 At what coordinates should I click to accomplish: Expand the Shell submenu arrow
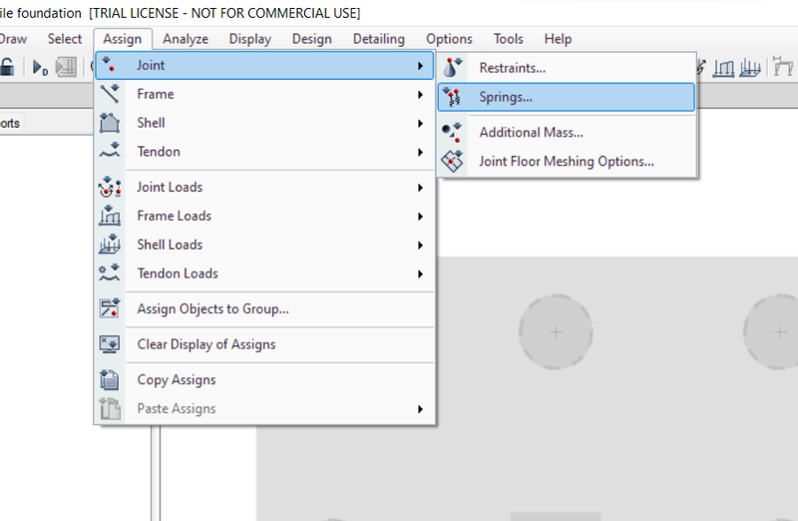(x=420, y=123)
